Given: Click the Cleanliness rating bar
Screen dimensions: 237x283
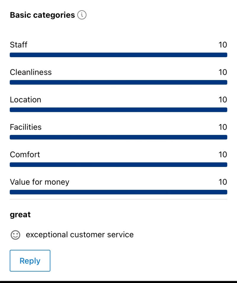Looking at the screenshot, I should pyautogui.click(x=118, y=82).
